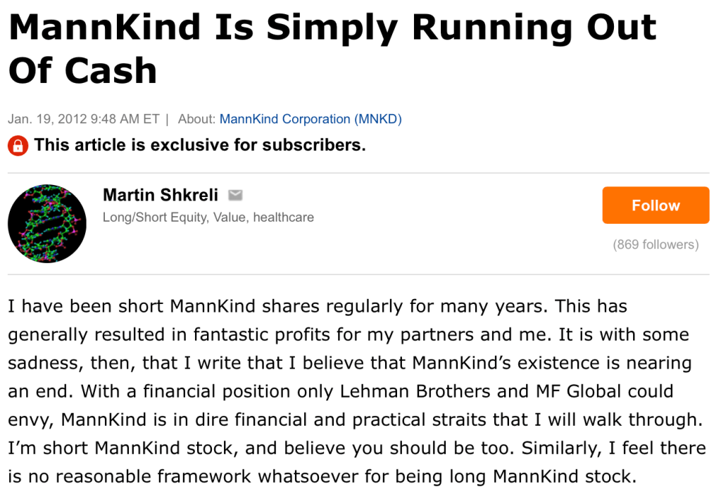Click the envelope icon beside Martin Shkreli

coord(235,195)
